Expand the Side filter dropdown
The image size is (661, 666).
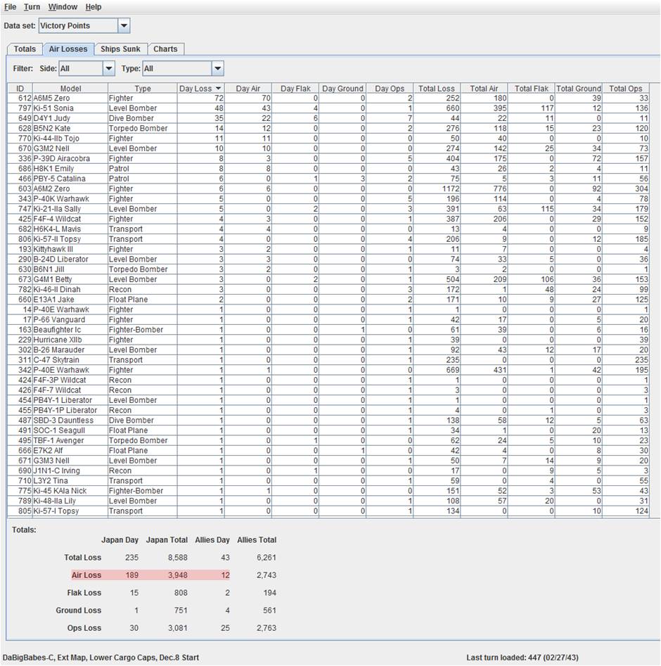[x=109, y=68]
